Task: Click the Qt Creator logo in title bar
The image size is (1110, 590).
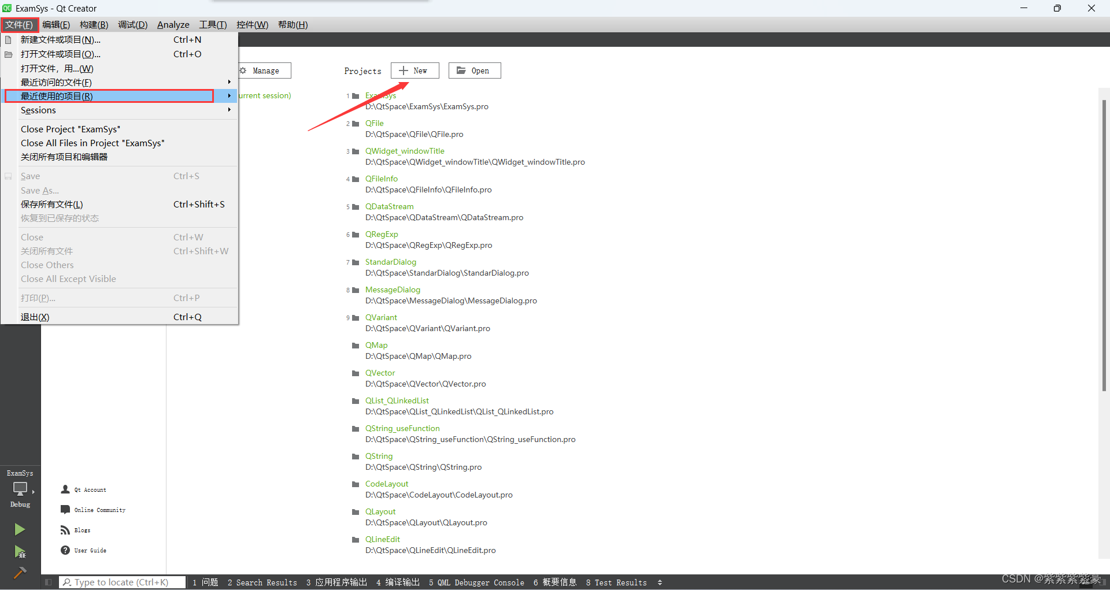Action: click(7, 8)
